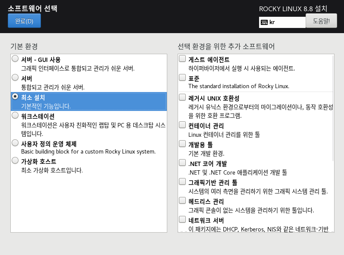Enable the 그래픽기반 관리 툴 checkbox

point(182,181)
